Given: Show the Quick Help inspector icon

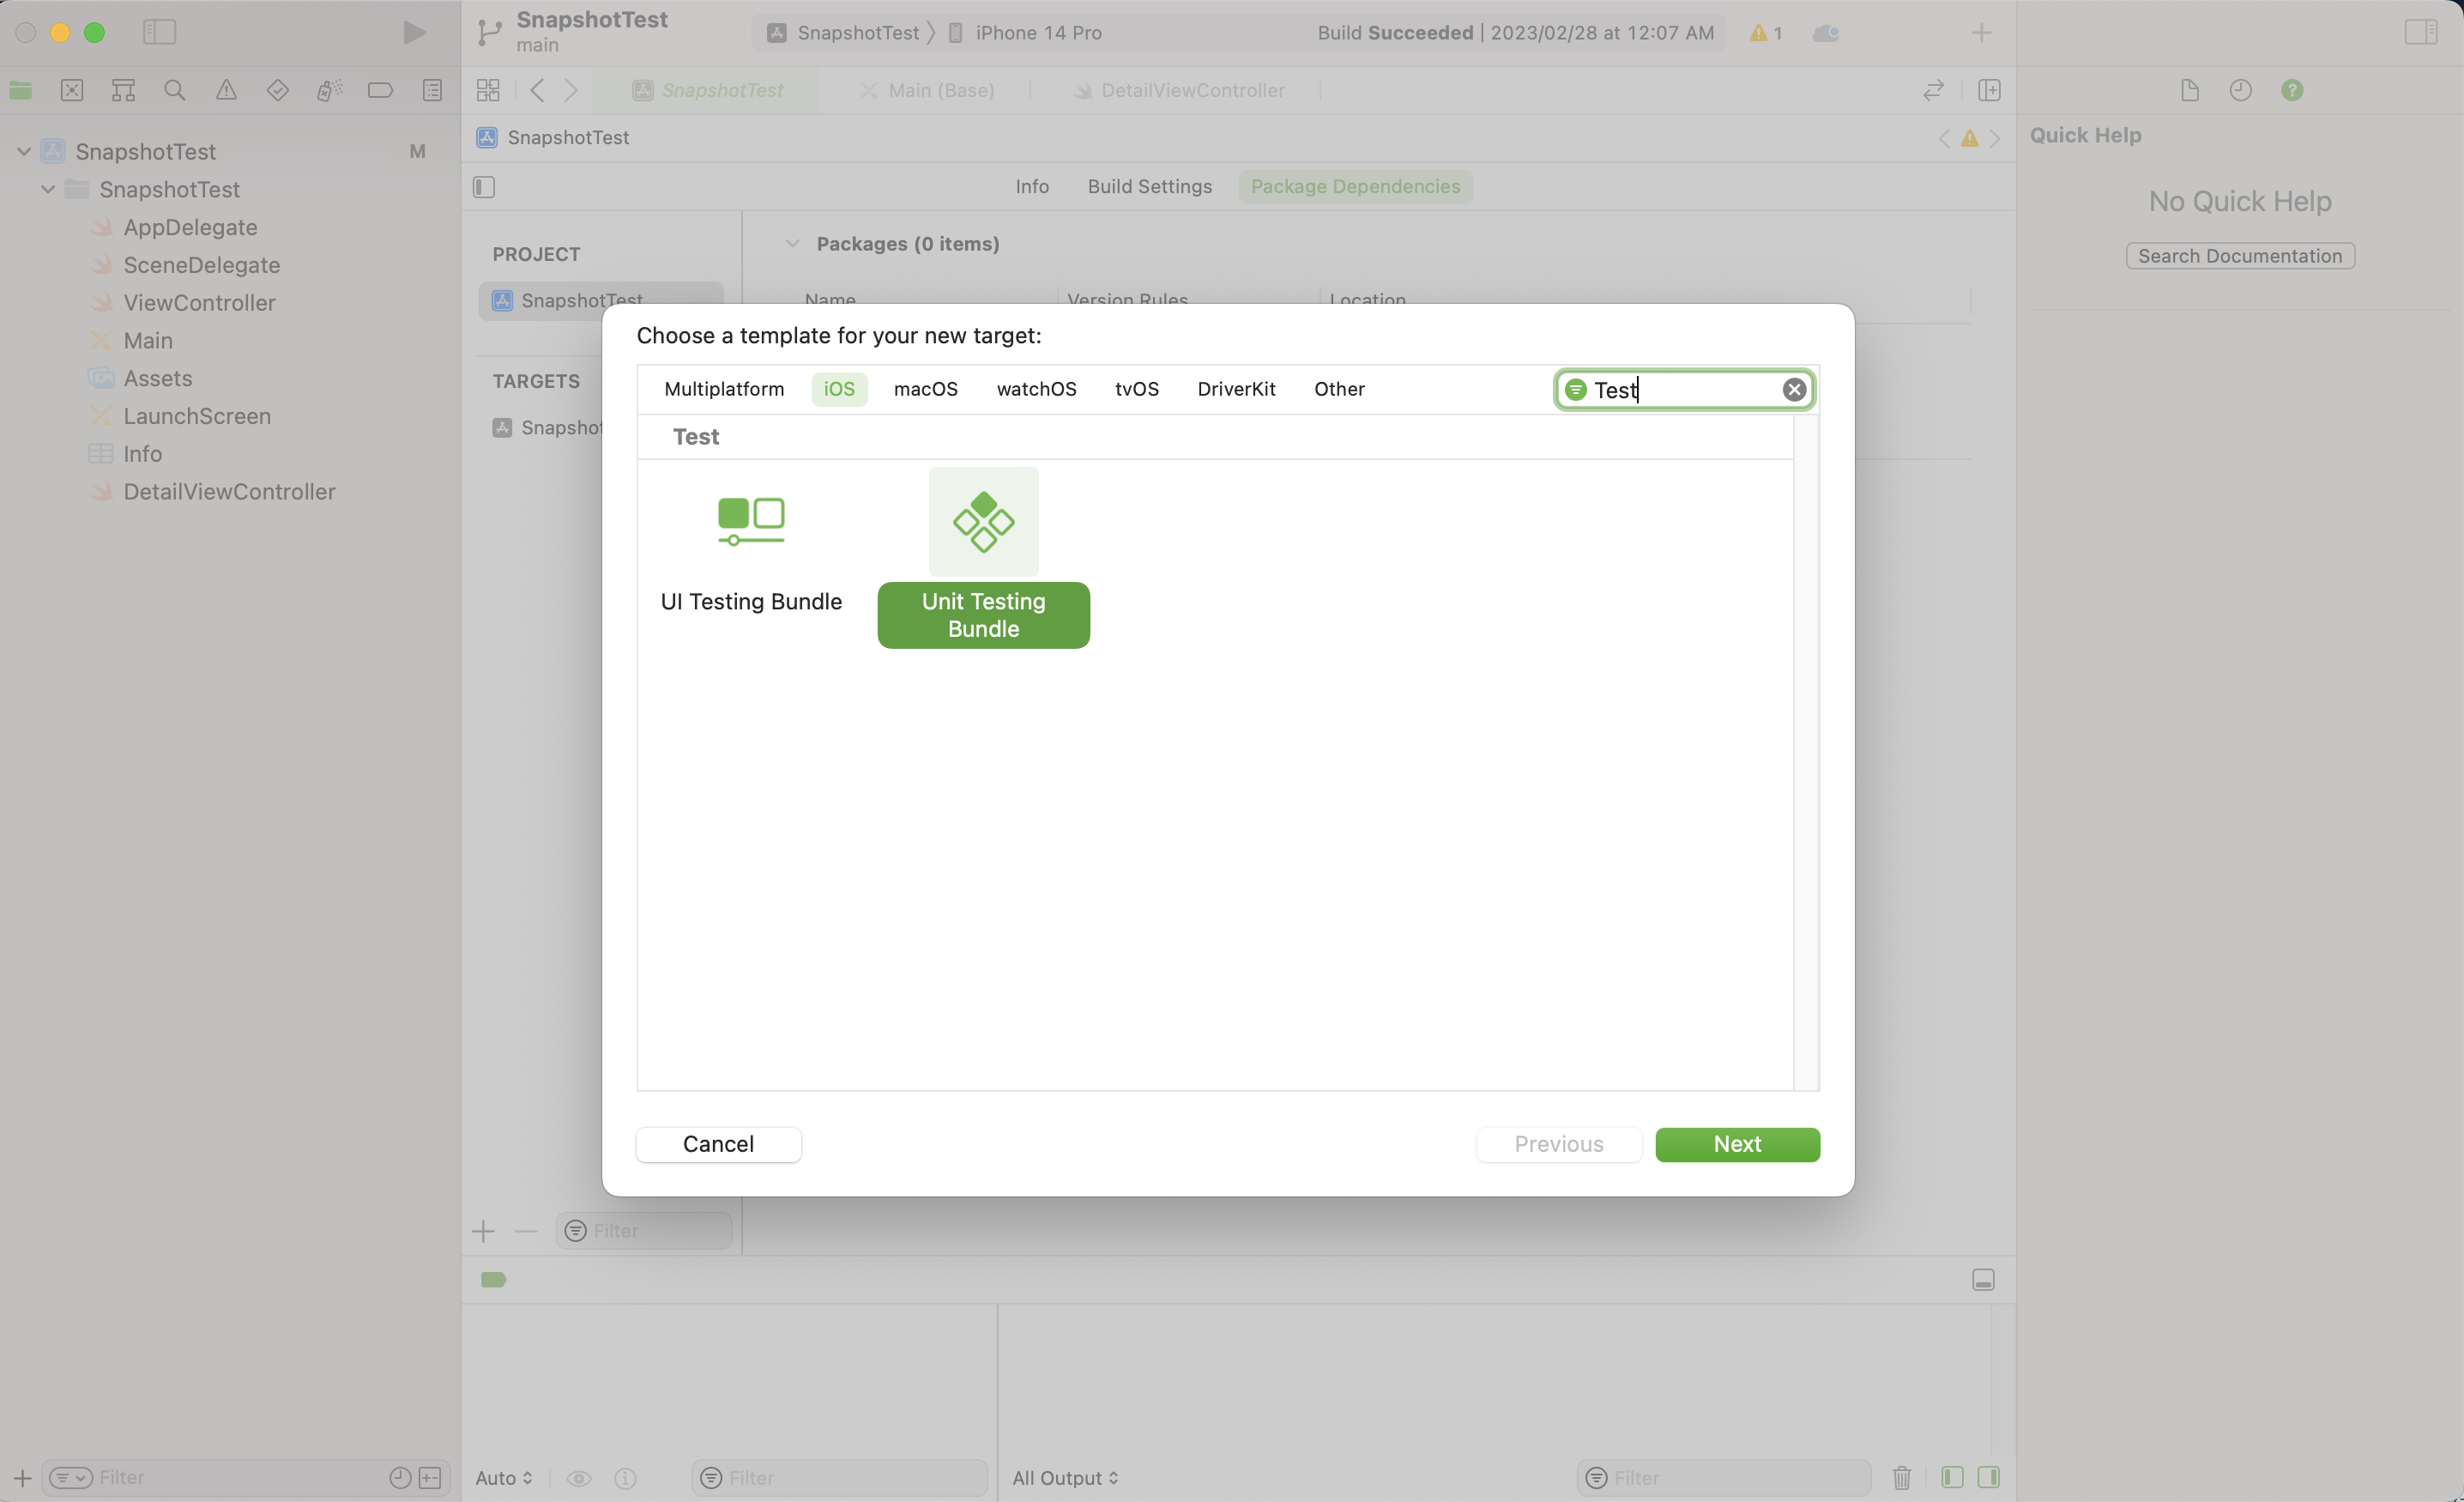Looking at the screenshot, I should 2291,90.
